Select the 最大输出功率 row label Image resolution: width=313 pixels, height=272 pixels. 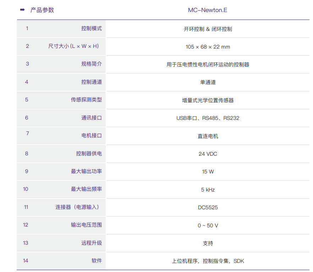coord(86,171)
